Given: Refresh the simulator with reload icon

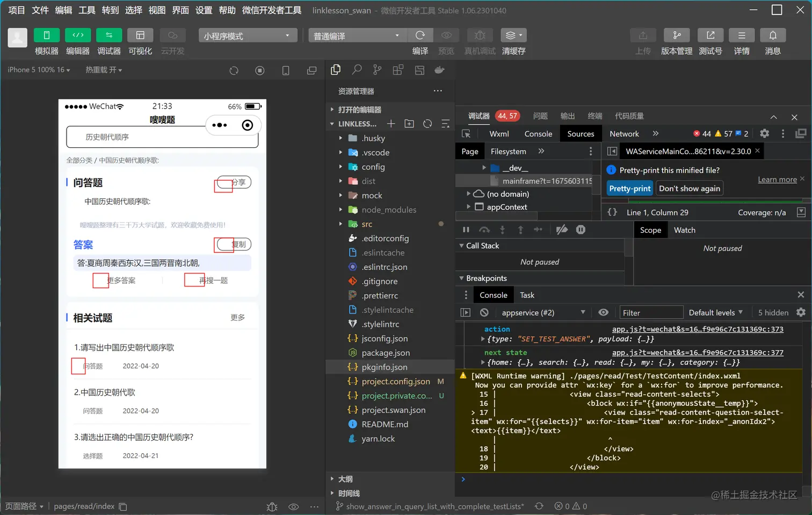Looking at the screenshot, I should (234, 70).
